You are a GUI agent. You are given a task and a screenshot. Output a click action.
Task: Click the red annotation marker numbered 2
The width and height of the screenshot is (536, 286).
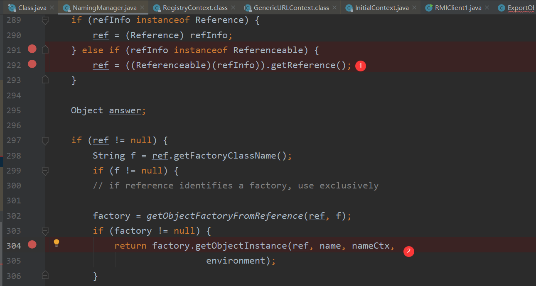[409, 251]
